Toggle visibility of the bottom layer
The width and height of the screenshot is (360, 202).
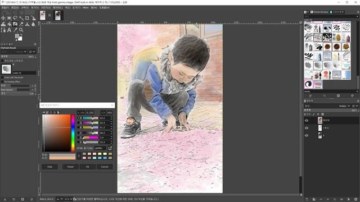[307, 136]
